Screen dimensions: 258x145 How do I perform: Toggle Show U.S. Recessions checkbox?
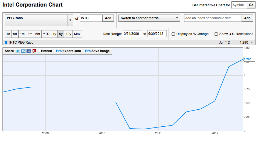coord(216,34)
